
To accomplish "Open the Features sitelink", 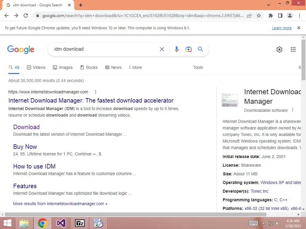I will coord(25,186).
